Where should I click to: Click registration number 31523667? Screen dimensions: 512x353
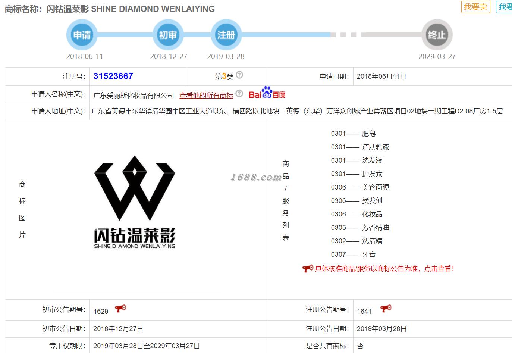point(113,76)
